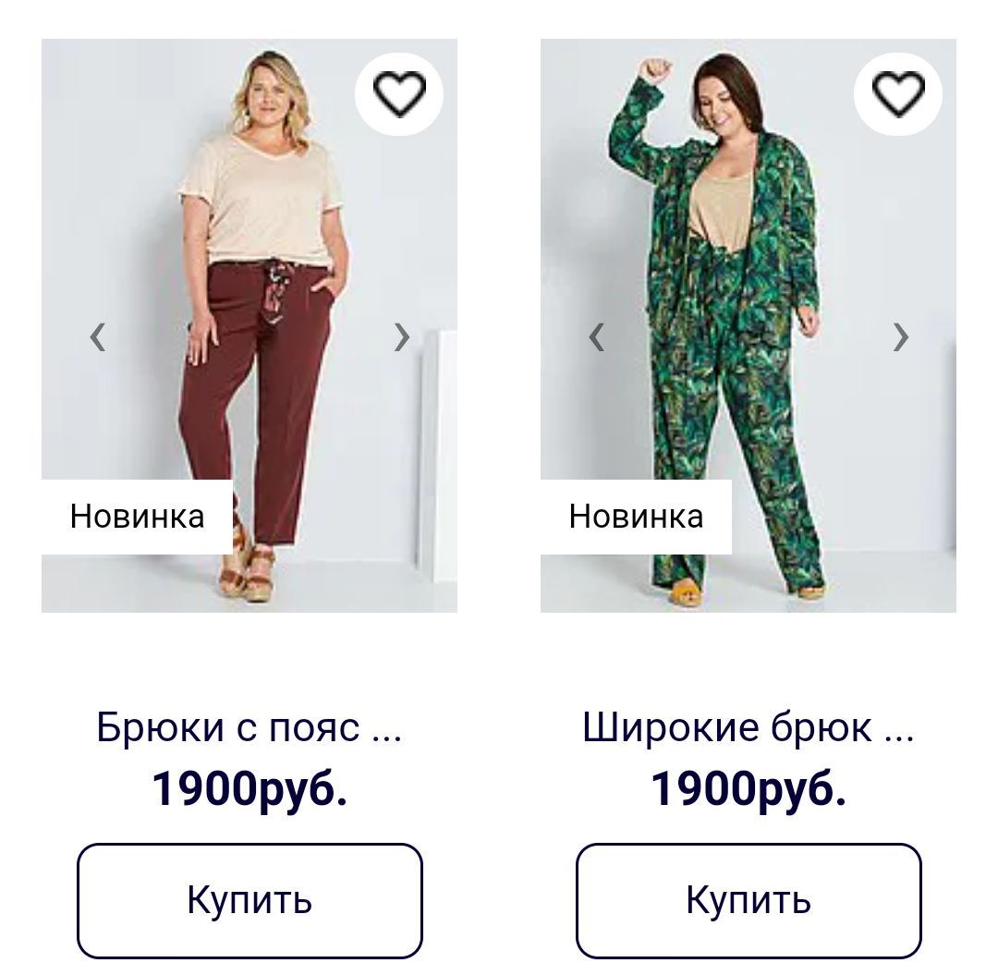Click the green palm-print suit image
Viewport: 998px width, 975px height.
748,326
